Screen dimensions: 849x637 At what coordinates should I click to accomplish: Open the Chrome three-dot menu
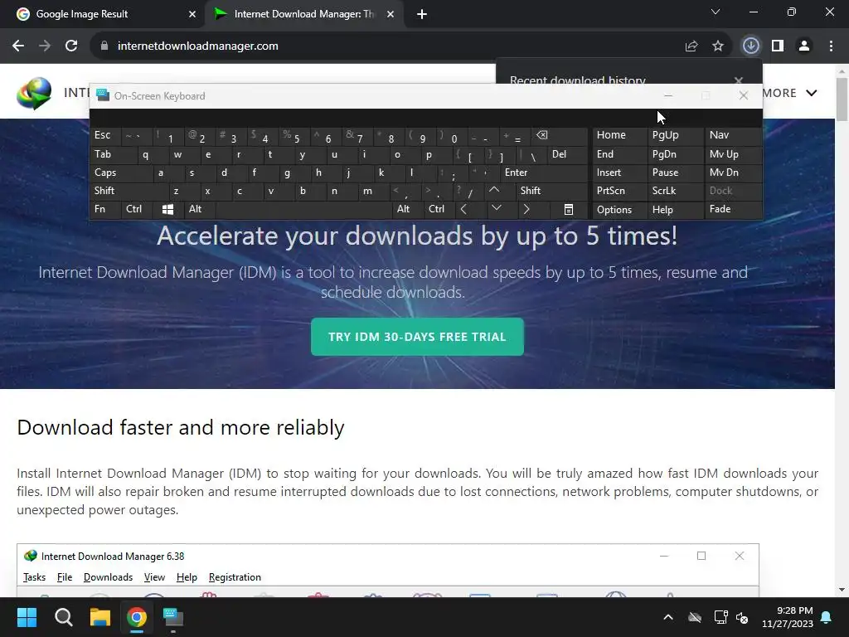(831, 46)
